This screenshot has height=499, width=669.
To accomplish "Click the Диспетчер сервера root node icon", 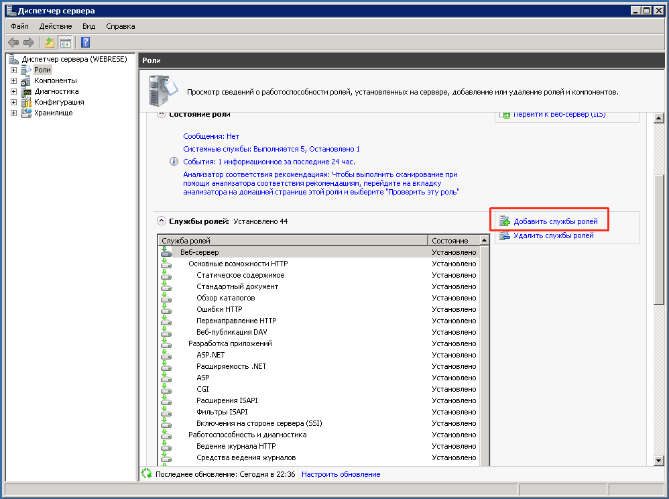I will 13,59.
